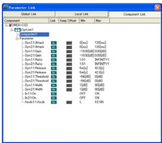This screenshot has width=162, height=143.
Task: Click the Max value INFINITY:1 of Dyn1:1:Ratio
Action: coord(102,60)
